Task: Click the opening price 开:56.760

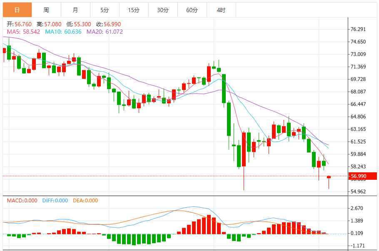Action: [19, 24]
